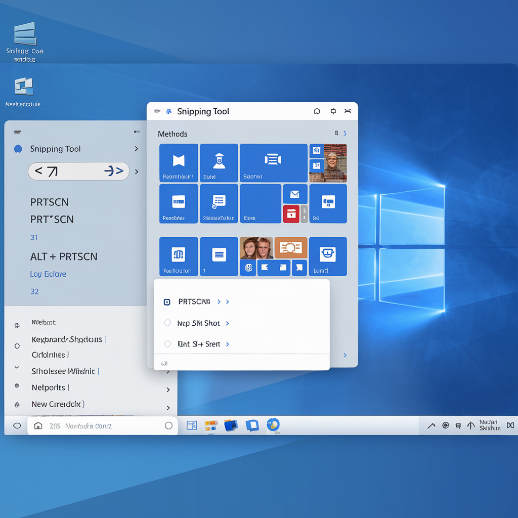
Task: Open the envelope share icon in the grid
Action: point(295,194)
